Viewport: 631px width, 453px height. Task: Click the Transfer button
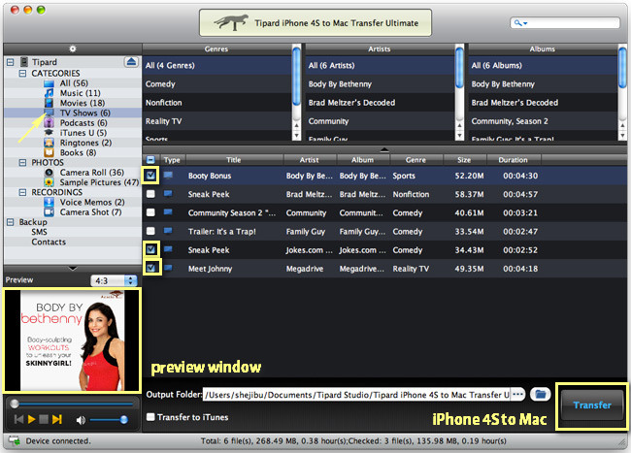pyautogui.click(x=592, y=405)
